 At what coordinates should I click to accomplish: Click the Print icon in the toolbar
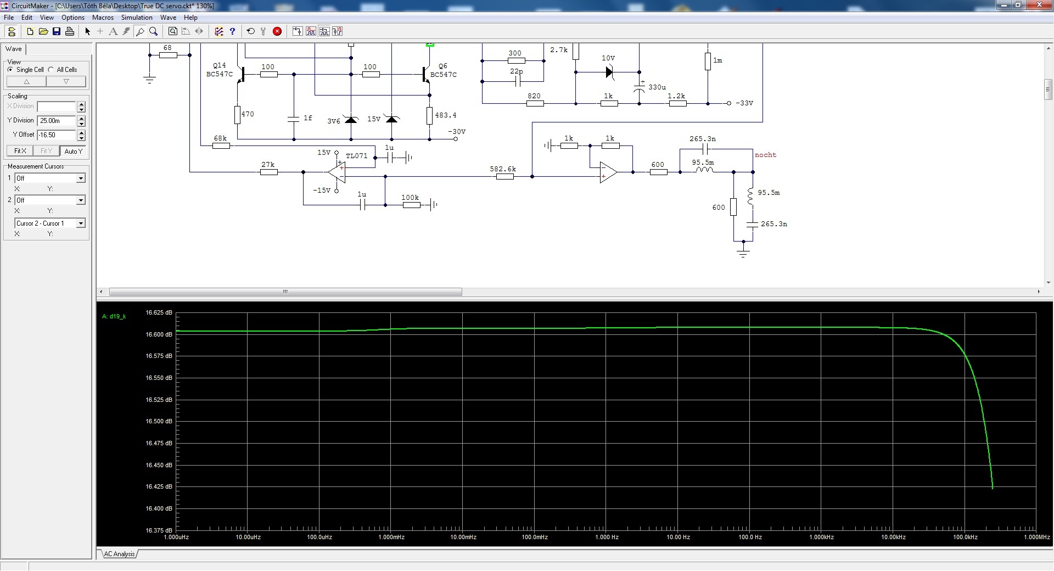(x=70, y=31)
